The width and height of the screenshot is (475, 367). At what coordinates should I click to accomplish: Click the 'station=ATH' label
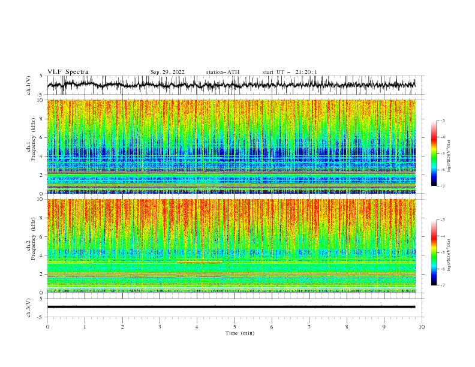[223, 72]
